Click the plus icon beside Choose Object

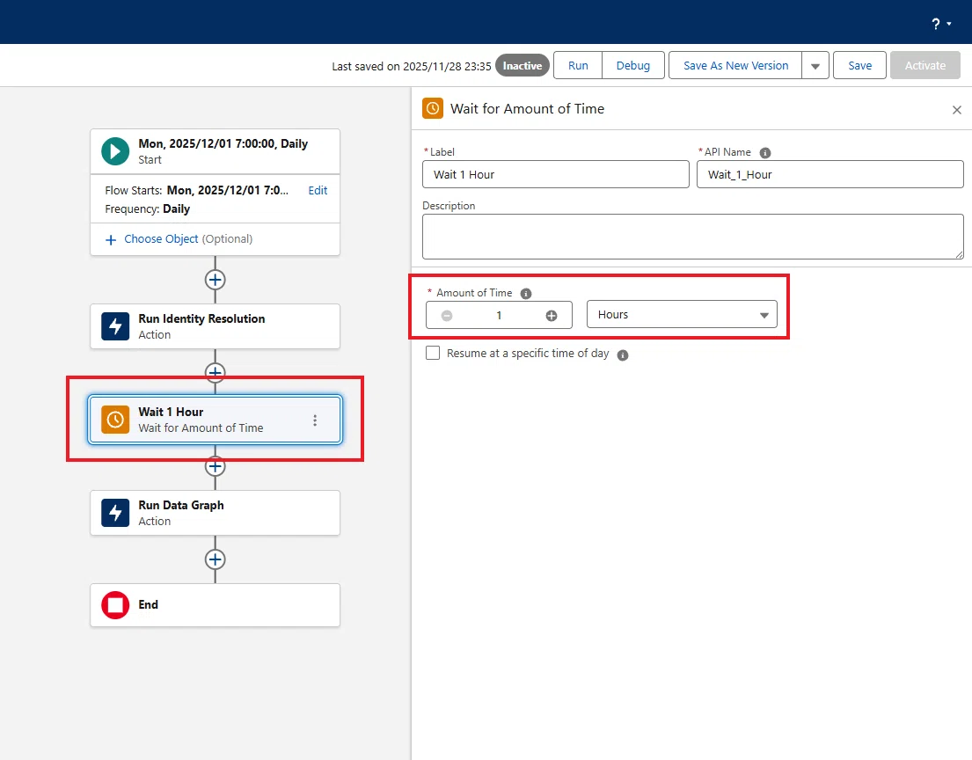tap(111, 240)
